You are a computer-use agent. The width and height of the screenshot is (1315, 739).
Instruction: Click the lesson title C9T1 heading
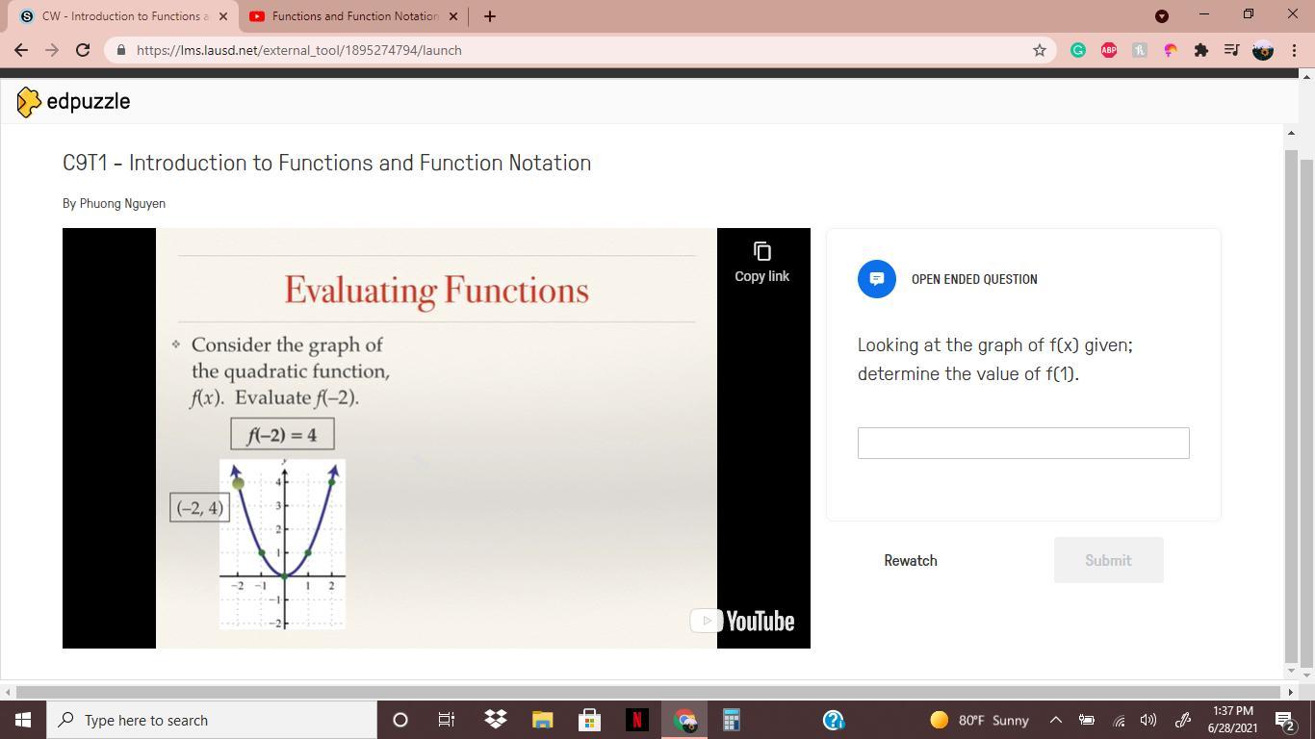tap(326, 163)
